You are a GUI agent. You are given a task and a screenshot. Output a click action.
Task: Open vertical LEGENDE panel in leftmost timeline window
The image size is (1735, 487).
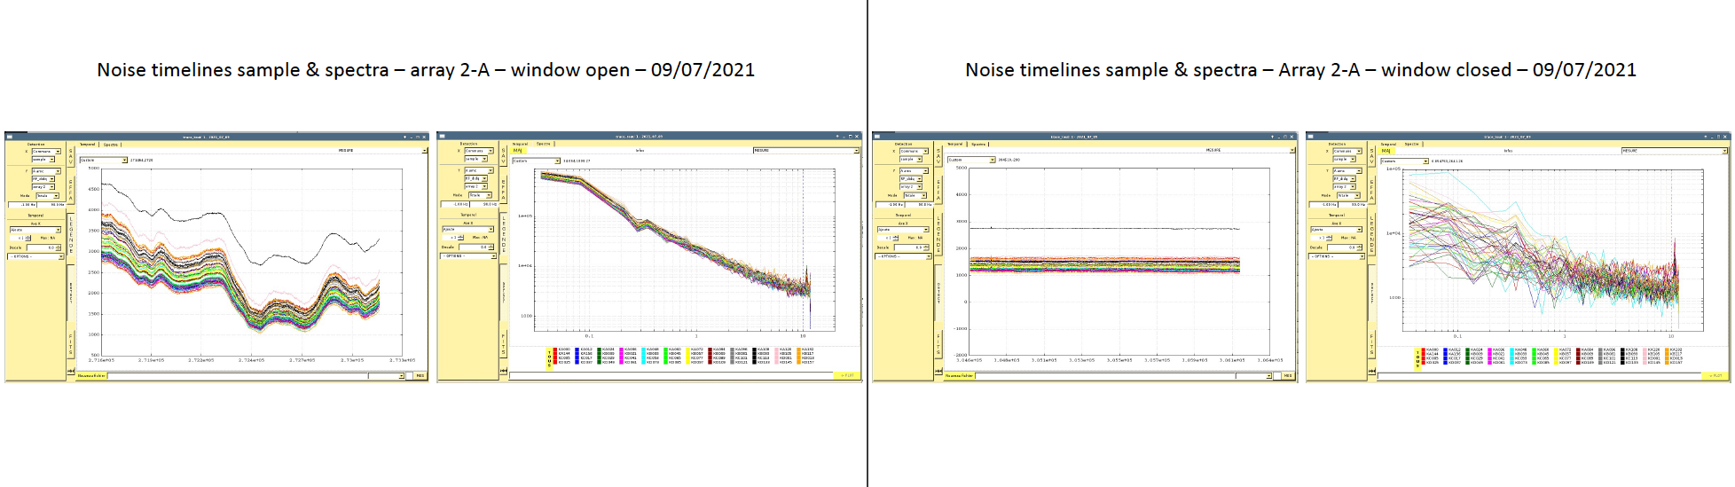pos(71,235)
